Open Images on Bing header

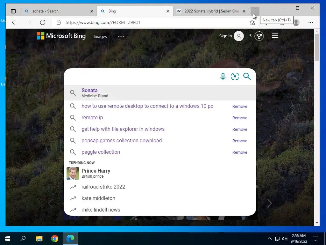(100, 36)
